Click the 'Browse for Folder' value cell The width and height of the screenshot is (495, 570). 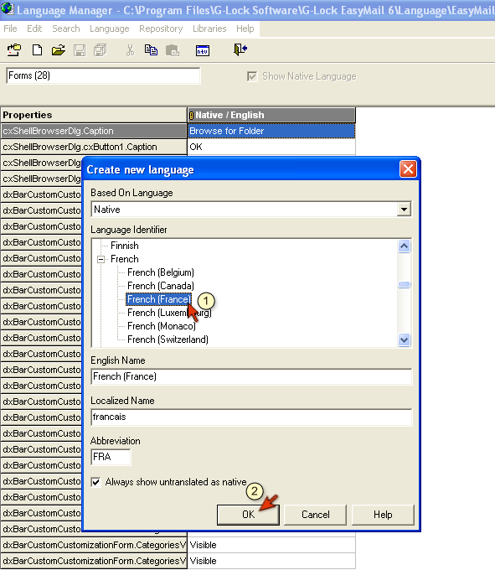[271, 131]
